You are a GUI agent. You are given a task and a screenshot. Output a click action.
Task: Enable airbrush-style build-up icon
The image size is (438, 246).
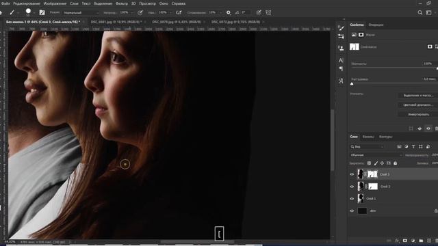coord(179,12)
